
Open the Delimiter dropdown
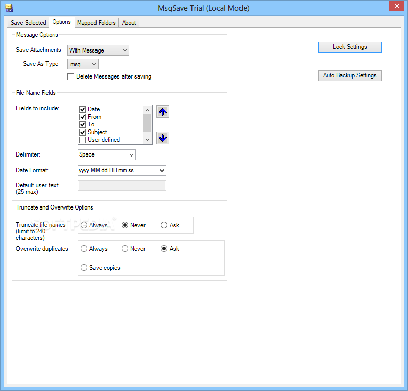click(106, 155)
